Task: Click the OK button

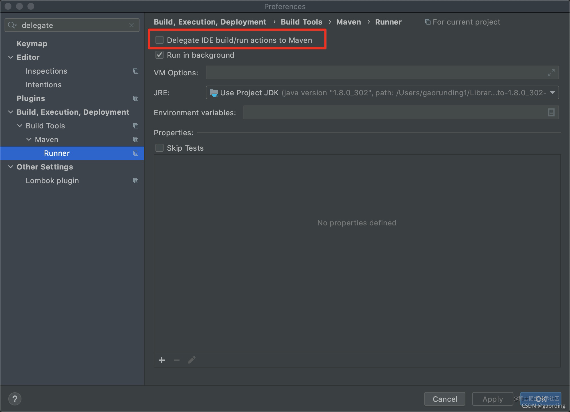Action: [541, 399]
